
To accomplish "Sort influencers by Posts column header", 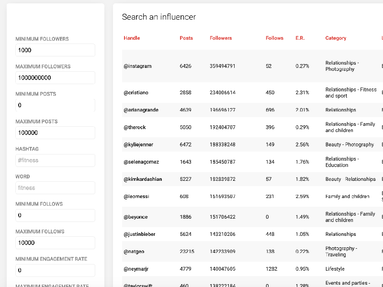I will (x=186, y=38).
